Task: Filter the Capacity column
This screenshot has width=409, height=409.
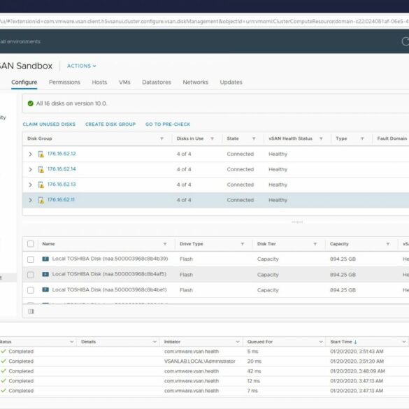Action: click(388, 244)
